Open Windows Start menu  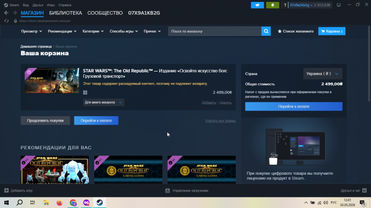(x=6, y=203)
